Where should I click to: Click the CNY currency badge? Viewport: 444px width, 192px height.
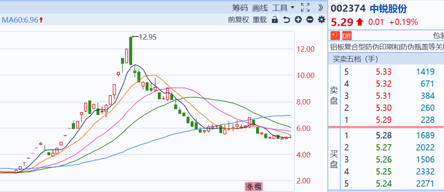[x=347, y=35]
